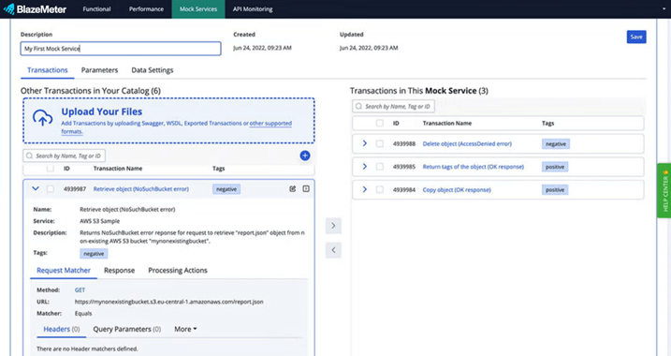Check the box for transaction 4939987

(51, 189)
